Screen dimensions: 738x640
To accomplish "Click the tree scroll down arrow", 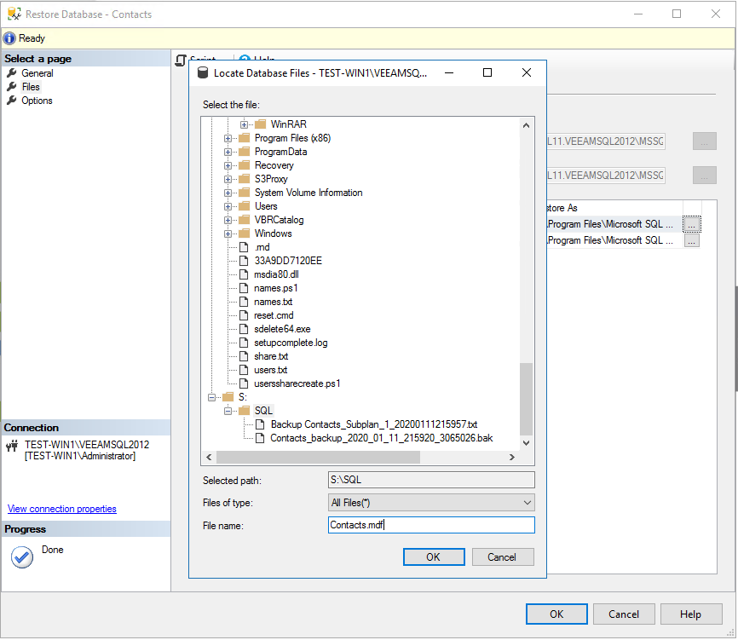I will [x=526, y=443].
